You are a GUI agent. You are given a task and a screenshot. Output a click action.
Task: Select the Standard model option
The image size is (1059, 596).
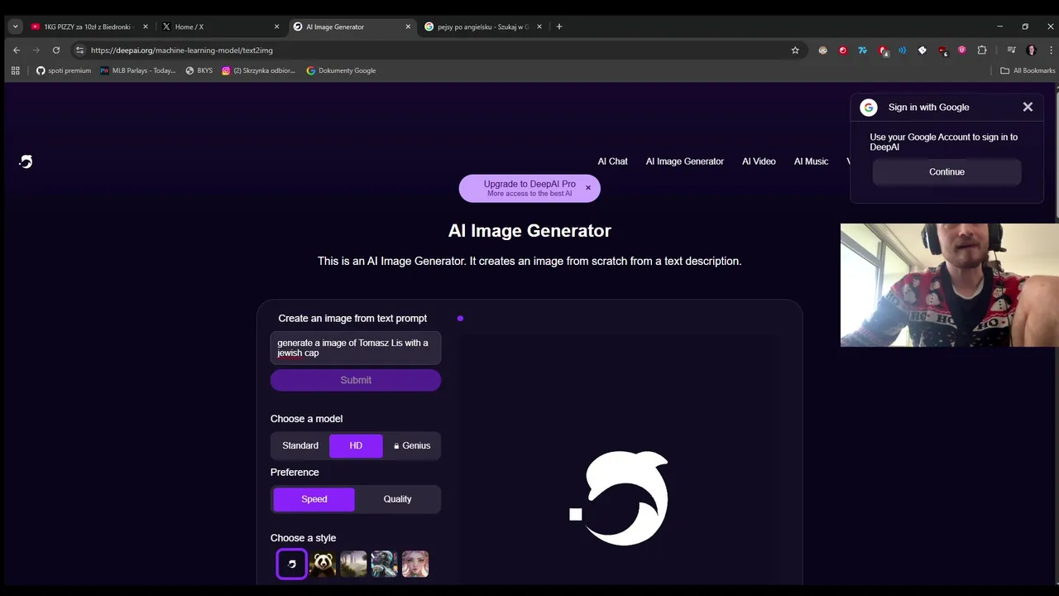[x=300, y=445]
